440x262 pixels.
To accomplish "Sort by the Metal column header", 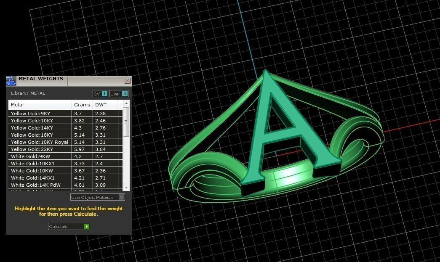I will [x=40, y=105].
